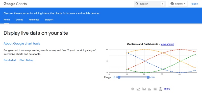Viewport: 202px width, 95px height.
Task: Select the pie chart icon
Action: point(133,89)
